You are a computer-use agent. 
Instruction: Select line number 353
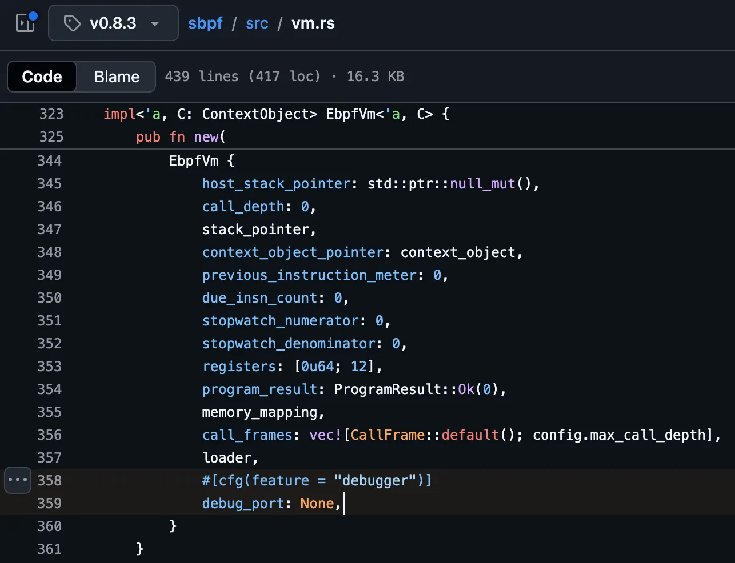pos(50,367)
